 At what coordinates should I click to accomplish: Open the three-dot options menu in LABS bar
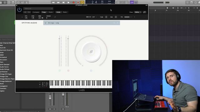pyautogui.click(x=144, y=17)
